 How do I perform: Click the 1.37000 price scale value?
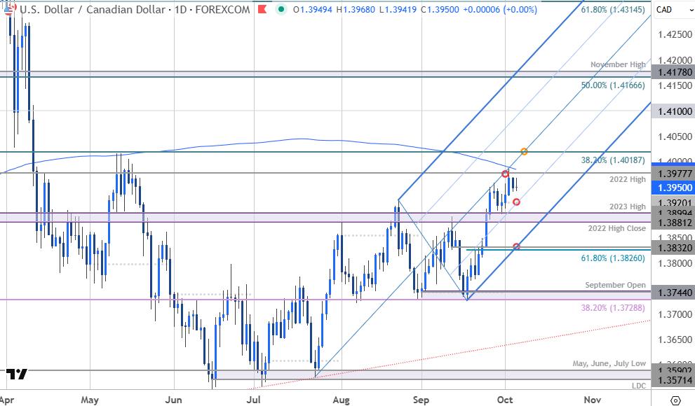tap(675, 314)
